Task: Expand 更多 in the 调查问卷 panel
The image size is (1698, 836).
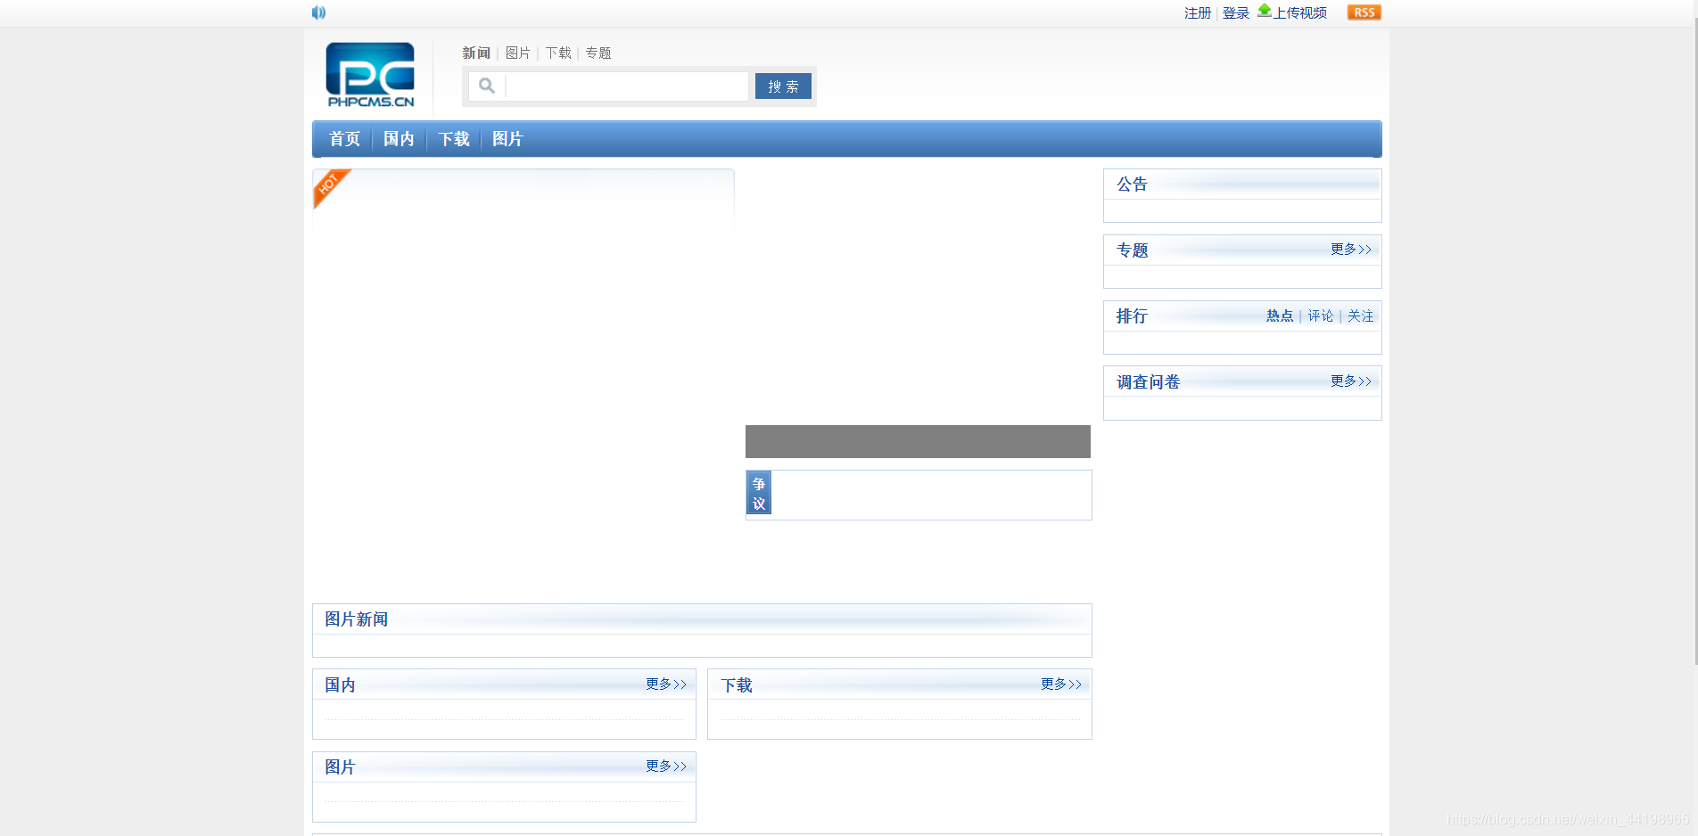Action: click(x=1349, y=381)
